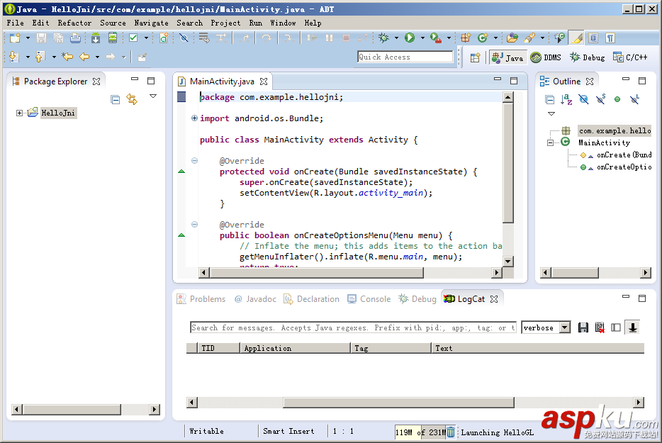The width and height of the screenshot is (662, 443).
Task: Switch to the DDMS perspective
Action: point(546,57)
